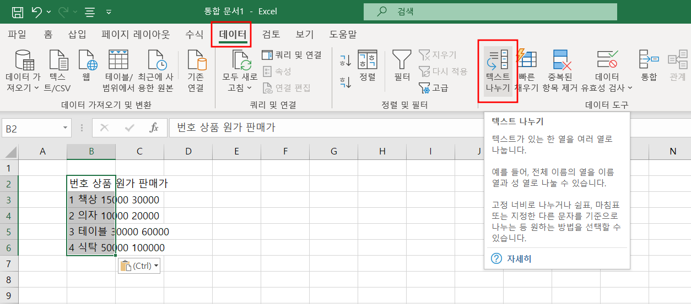Open the (Ctrl) paste options button
This screenshot has width=691, height=304.
tap(139, 266)
